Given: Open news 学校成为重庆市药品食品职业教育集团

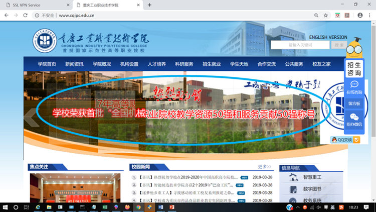Looking at the screenshot, I should click(187, 200).
